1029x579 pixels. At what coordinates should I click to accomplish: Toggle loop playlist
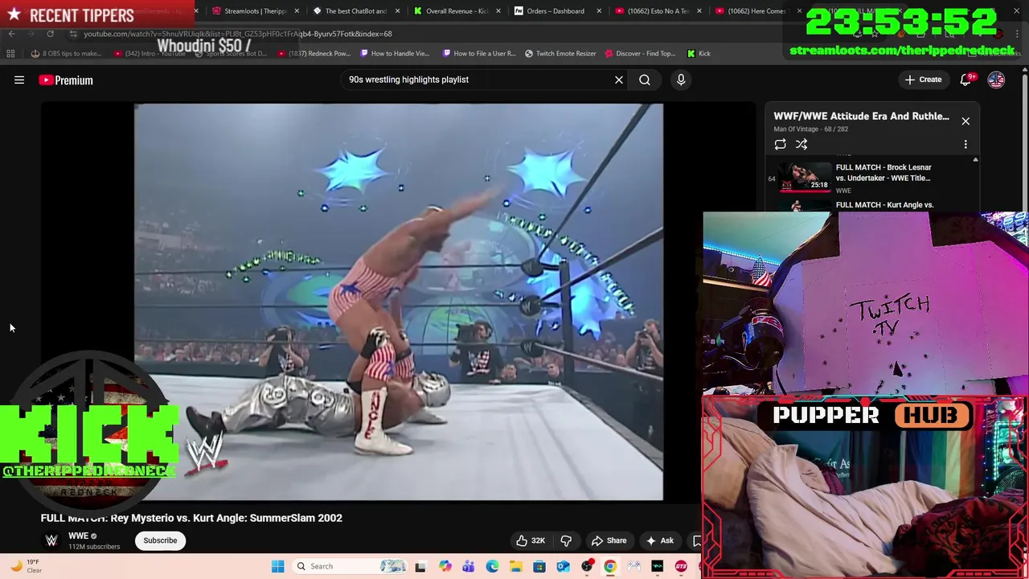(780, 145)
